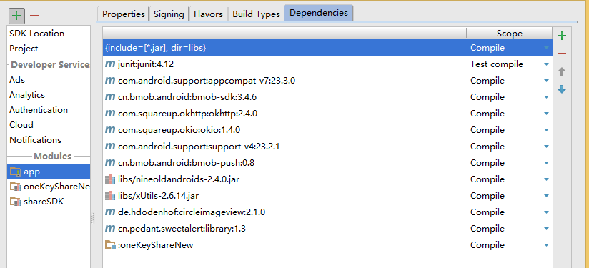Viewport: 589px width, 268px height.
Task: Click maven icon beside junit:junit:4.12
Action: coord(110,64)
